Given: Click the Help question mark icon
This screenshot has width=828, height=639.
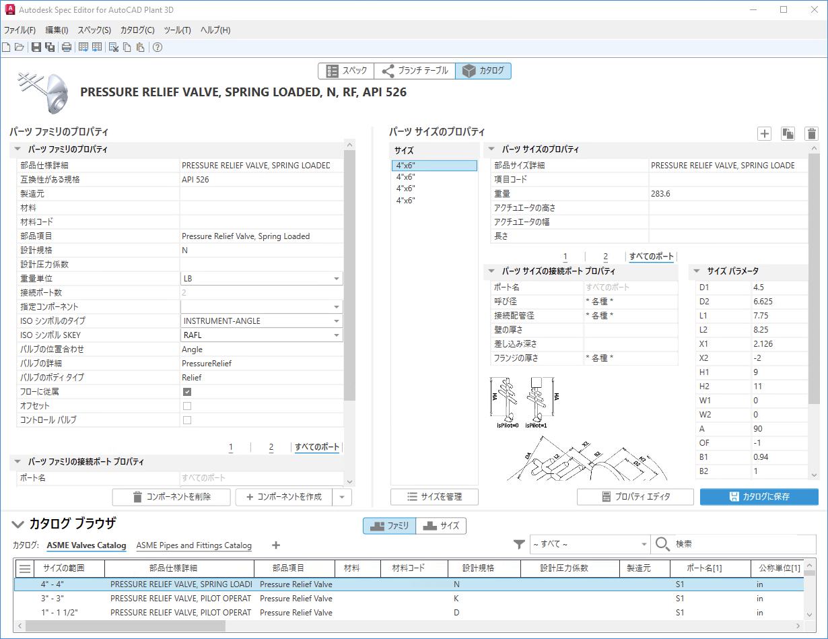Looking at the screenshot, I should coord(158,47).
